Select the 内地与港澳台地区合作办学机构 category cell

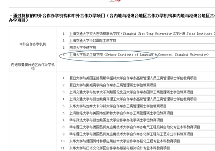(x=33, y=66)
